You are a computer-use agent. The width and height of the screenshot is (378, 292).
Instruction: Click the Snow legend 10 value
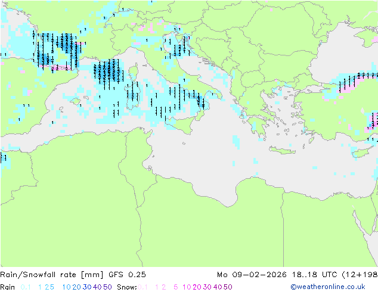click(x=187, y=287)
